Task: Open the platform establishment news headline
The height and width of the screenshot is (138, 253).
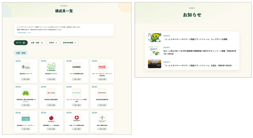Action: (198, 65)
